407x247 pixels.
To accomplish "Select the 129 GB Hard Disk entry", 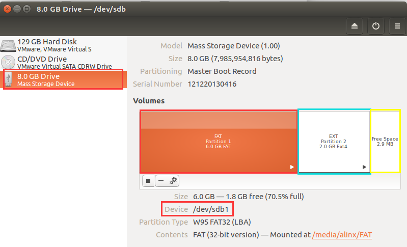I will point(63,45).
